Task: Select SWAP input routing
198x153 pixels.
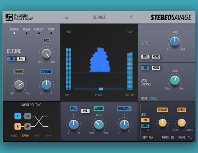Action: (x=25, y=136)
